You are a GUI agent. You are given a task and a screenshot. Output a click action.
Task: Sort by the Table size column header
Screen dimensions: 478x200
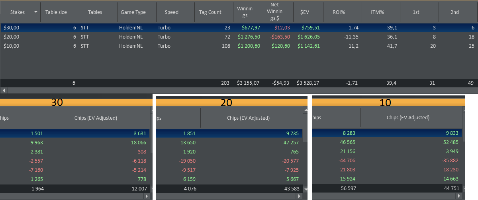click(x=56, y=12)
